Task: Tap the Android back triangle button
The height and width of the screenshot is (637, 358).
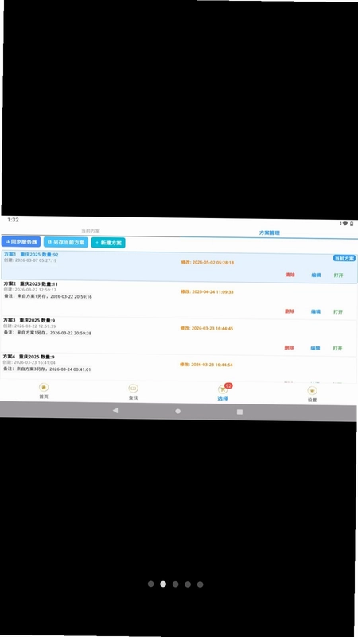Action: tap(115, 410)
